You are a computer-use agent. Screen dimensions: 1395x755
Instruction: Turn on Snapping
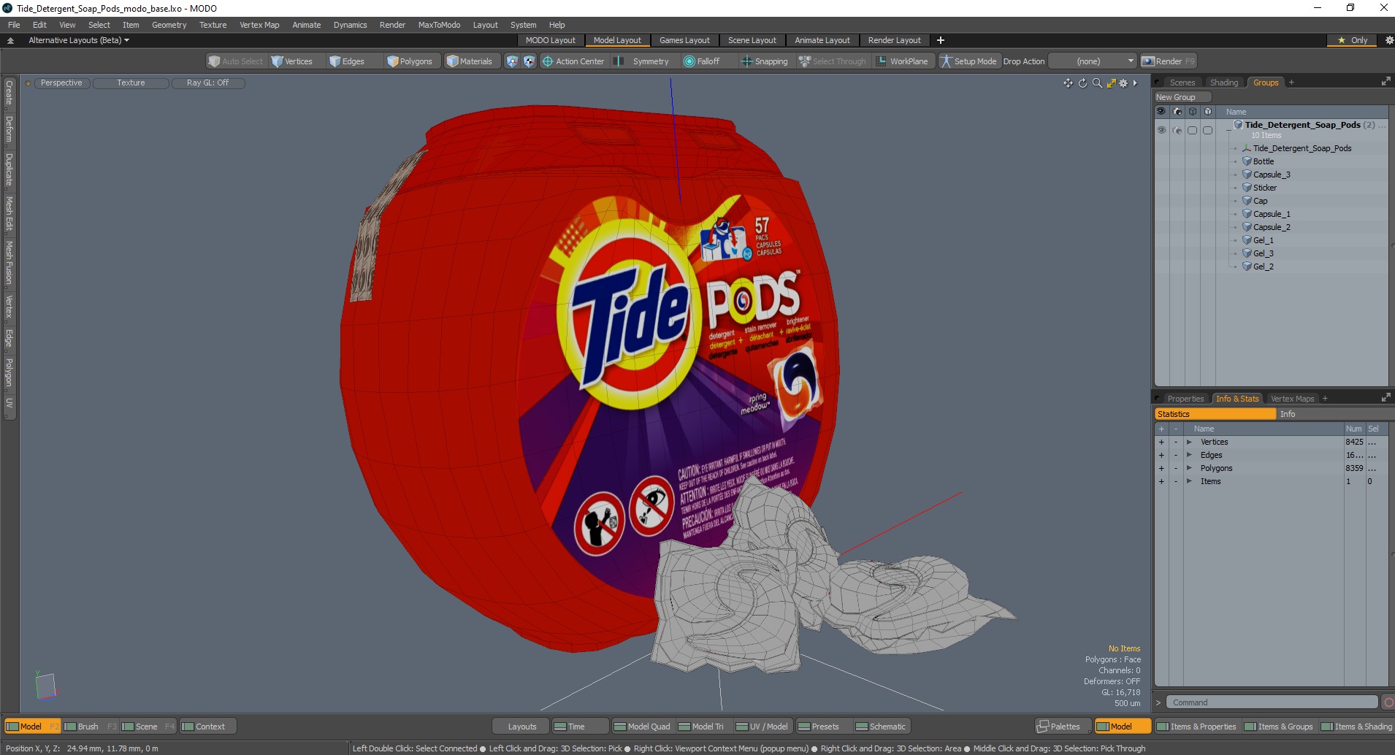click(765, 61)
